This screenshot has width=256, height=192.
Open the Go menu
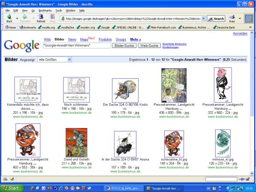click(33, 11)
